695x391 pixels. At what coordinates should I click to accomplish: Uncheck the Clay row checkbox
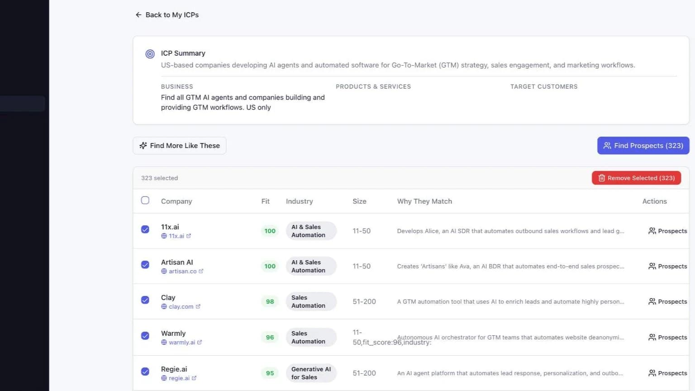tap(145, 300)
